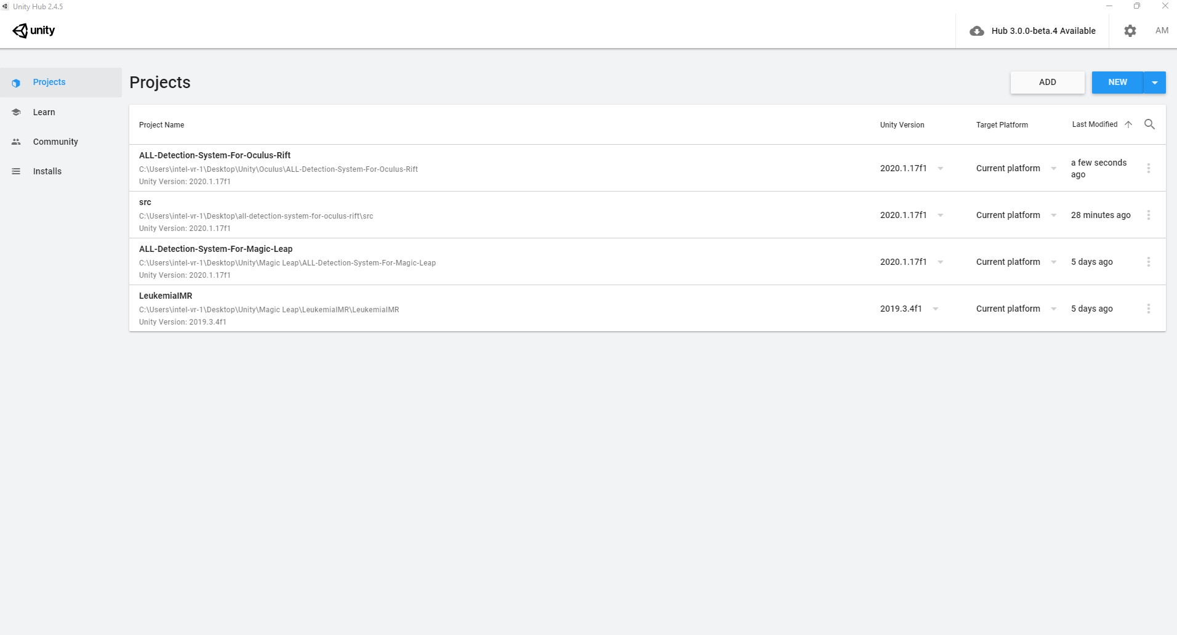1177x635 pixels.
Task: Open the Hub update cloud download icon
Action: pyautogui.click(x=976, y=31)
